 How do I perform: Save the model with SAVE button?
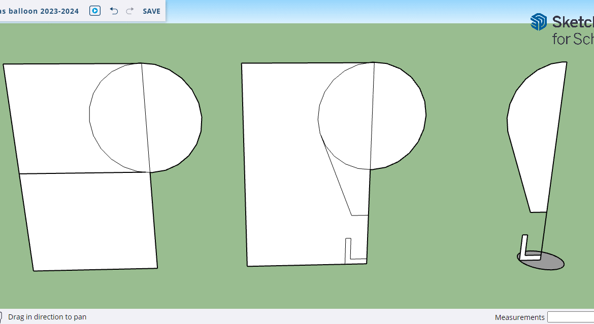tap(151, 11)
